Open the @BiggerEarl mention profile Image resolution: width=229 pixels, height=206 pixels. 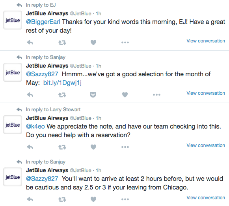pos(43,22)
